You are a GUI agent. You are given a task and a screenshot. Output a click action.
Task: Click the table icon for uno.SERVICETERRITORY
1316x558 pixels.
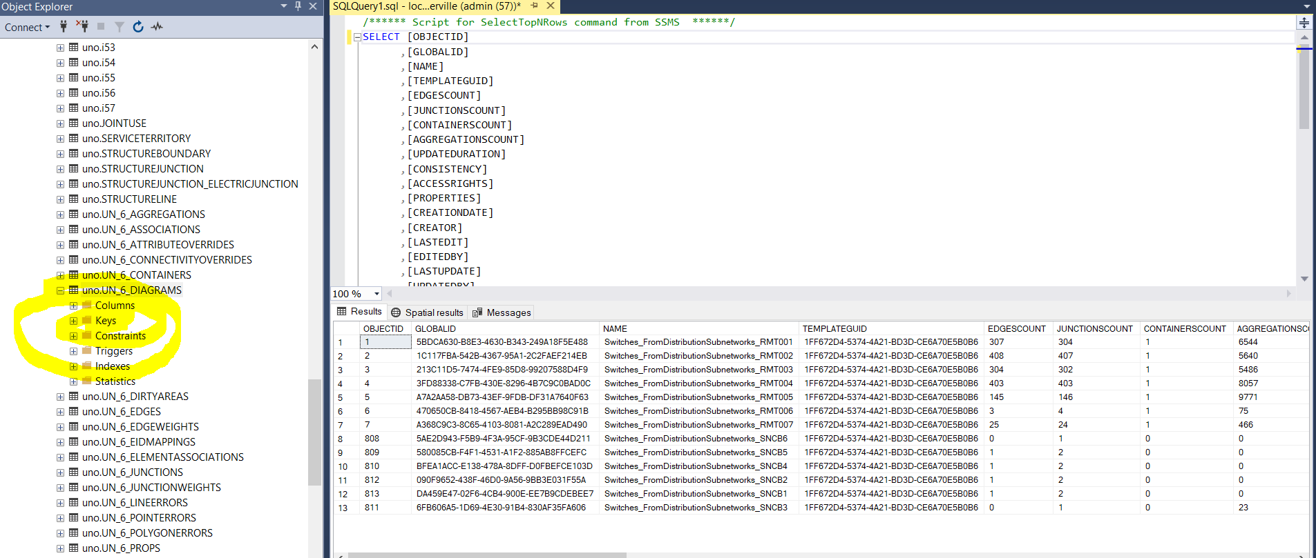(x=73, y=139)
